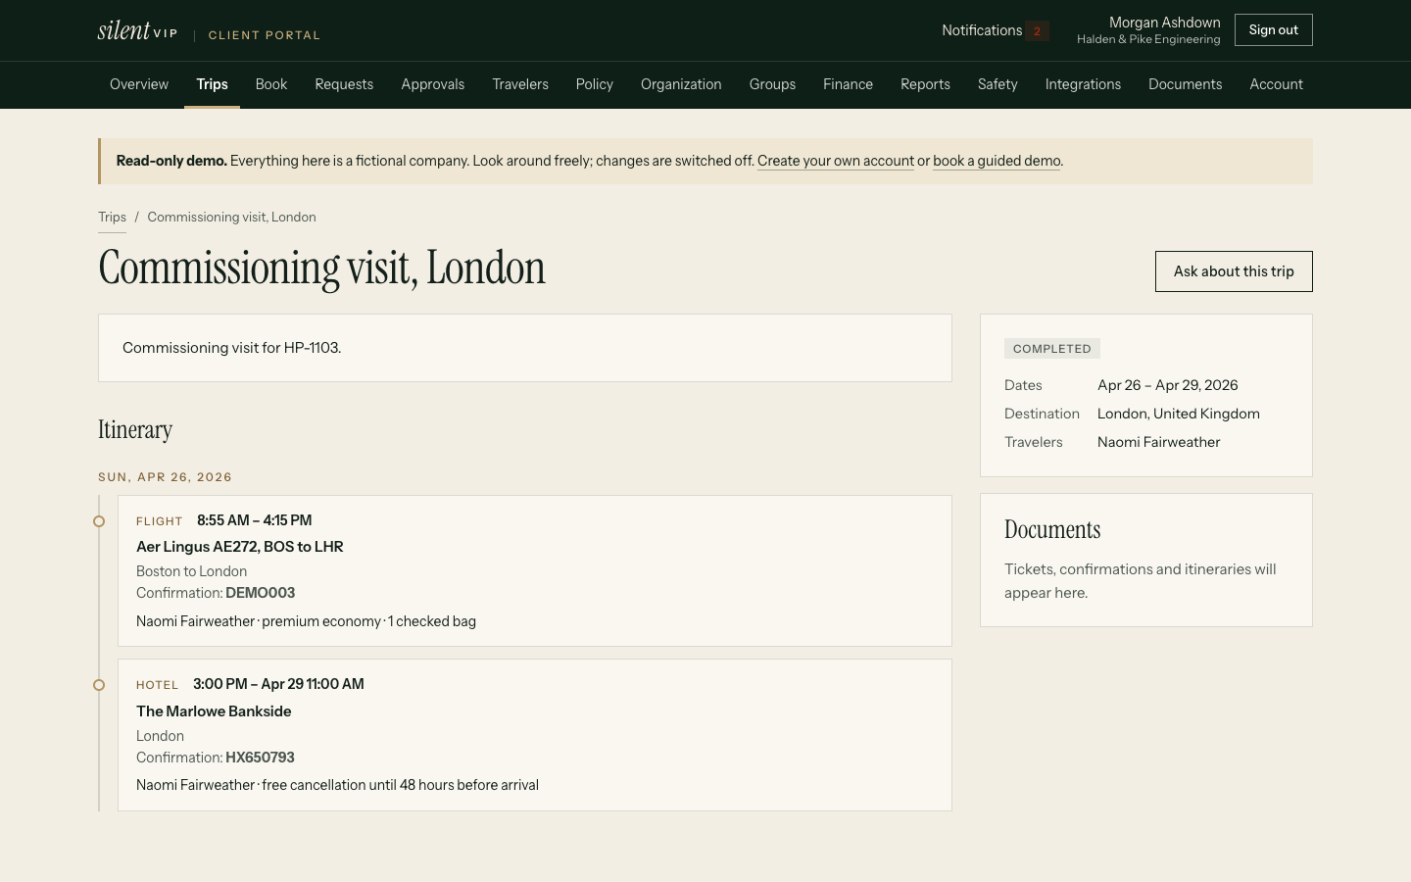View the Policy tab

click(x=595, y=84)
